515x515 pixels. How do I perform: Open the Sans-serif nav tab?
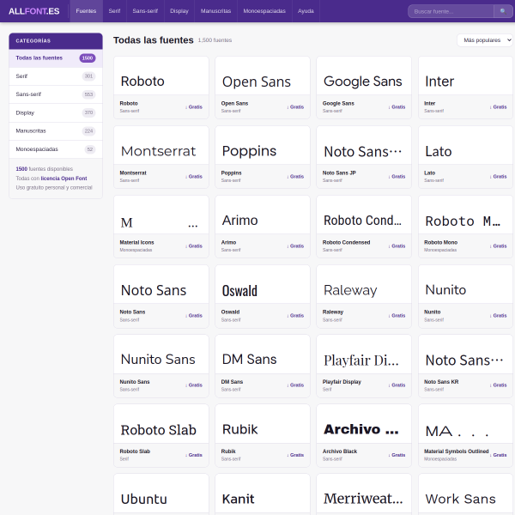145,11
